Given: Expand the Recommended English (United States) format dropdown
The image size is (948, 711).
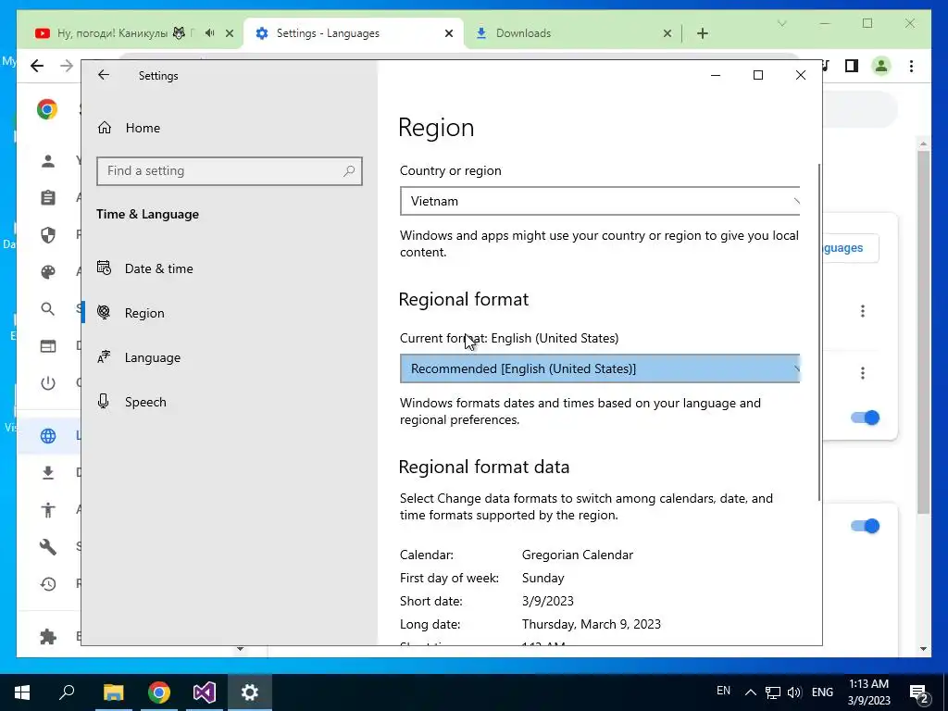Looking at the screenshot, I should [x=600, y=368].
